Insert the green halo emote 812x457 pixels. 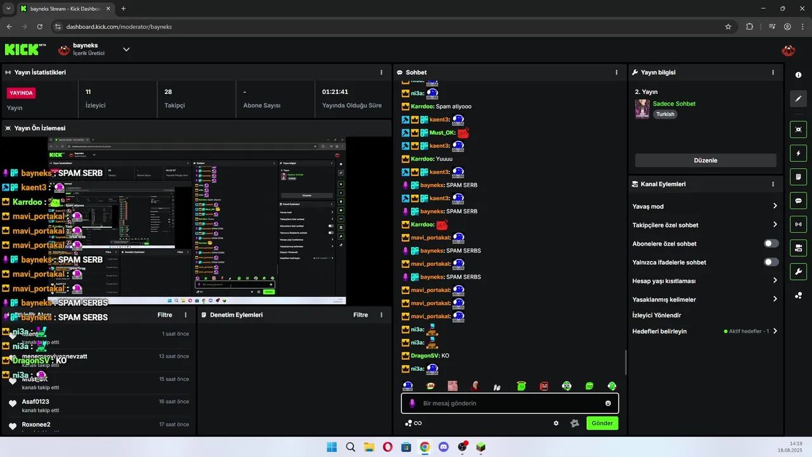click(x=521, y=386)
